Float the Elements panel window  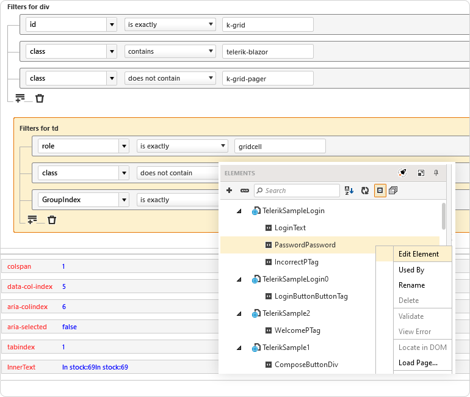(421, 173)
